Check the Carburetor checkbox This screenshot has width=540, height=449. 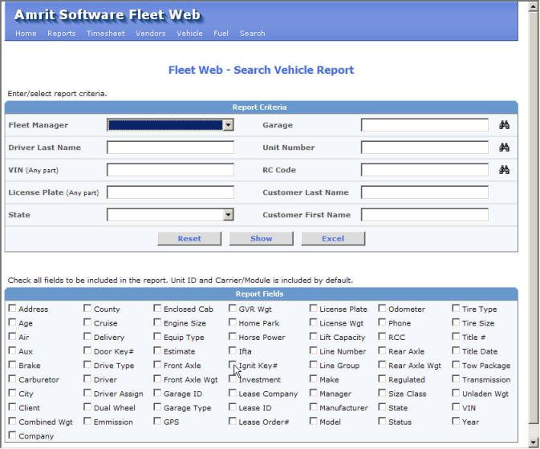12,378
